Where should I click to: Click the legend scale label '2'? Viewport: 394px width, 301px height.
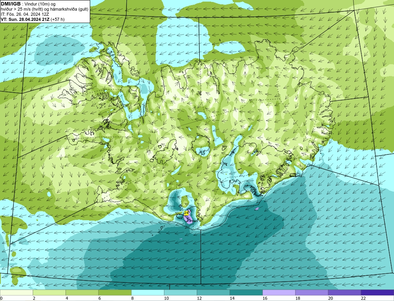click(34, 298)
